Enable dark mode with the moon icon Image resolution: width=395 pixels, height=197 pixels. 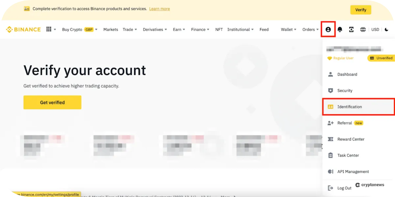coord(387,29)
